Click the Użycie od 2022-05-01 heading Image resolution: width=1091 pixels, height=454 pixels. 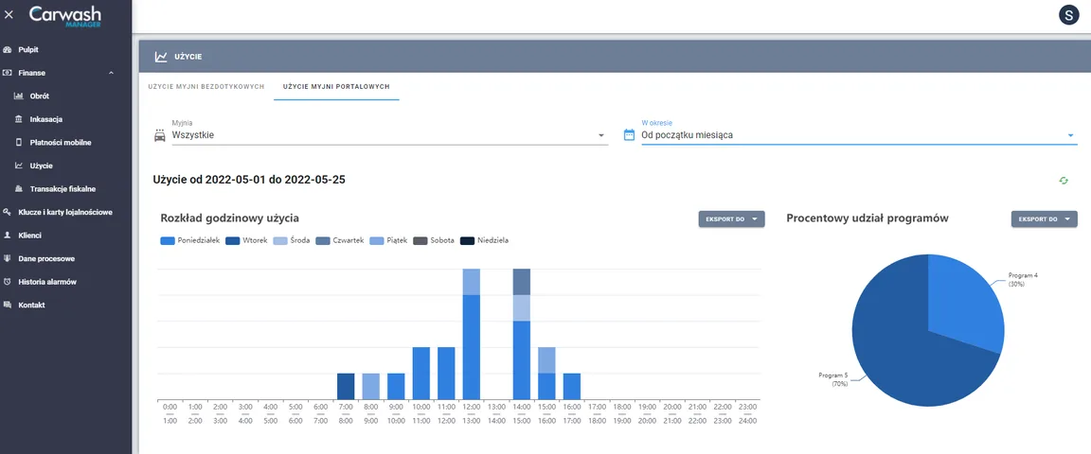(x=249, y=180)
